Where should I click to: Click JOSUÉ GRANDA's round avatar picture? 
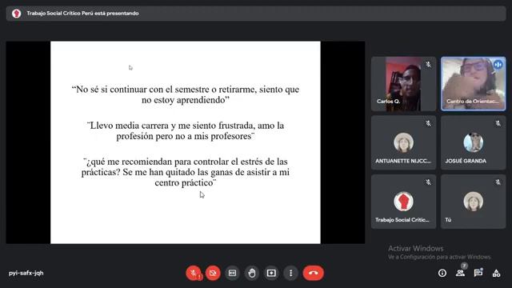coord(473,142)
